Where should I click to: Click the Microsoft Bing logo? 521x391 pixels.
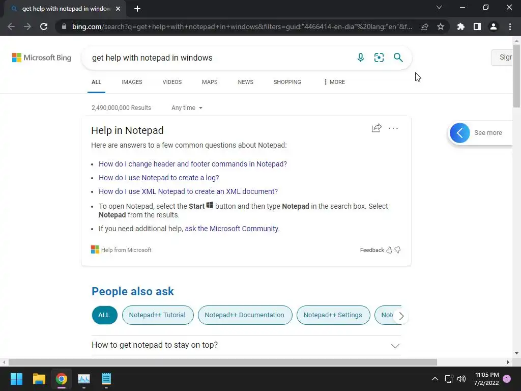pos(42,58)
